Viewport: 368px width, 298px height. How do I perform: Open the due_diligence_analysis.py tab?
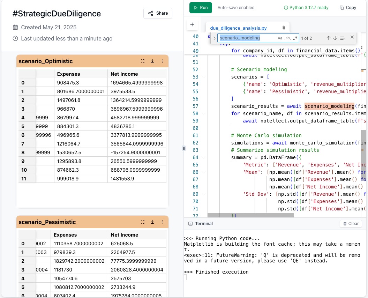tap(238, 28)
